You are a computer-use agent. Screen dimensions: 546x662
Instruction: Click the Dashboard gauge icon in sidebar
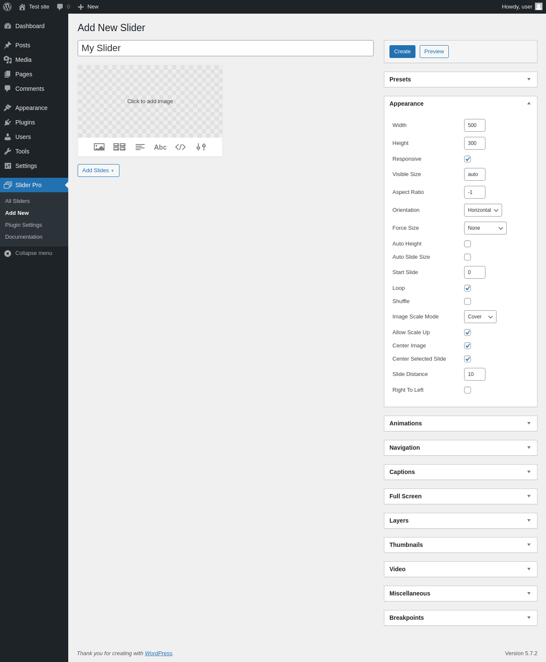tap(8, 26)
